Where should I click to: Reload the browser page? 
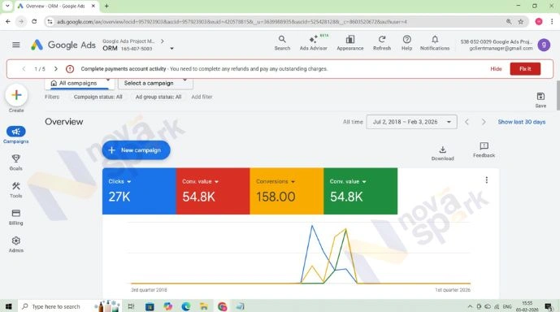pos(34,22)
